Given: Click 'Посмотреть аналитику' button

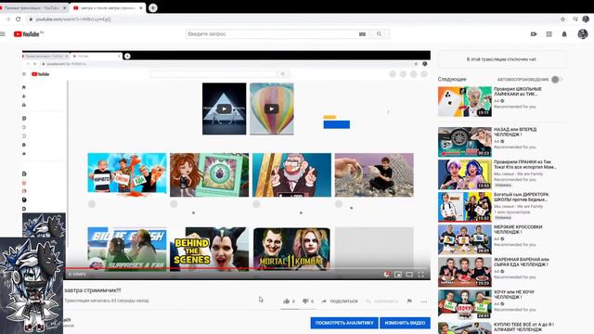Looking at the screenshot, I should pos(344,323).
